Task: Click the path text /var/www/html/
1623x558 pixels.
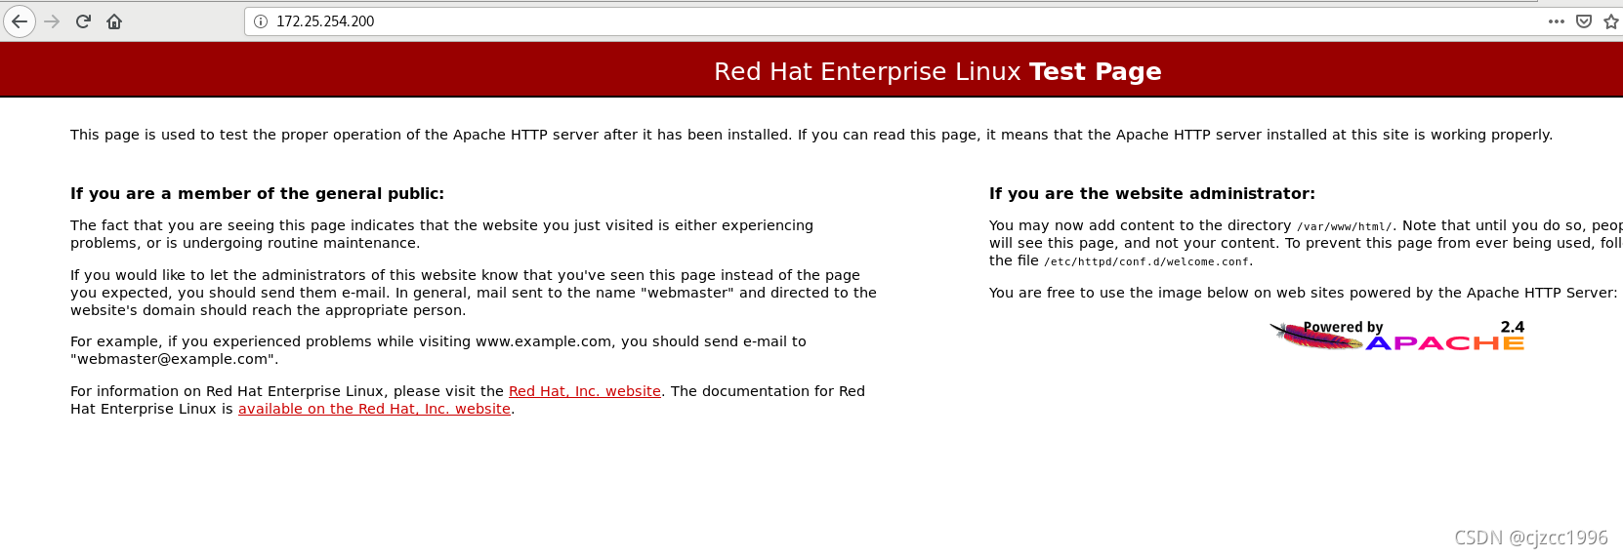Action: (x=1345, y=226)
